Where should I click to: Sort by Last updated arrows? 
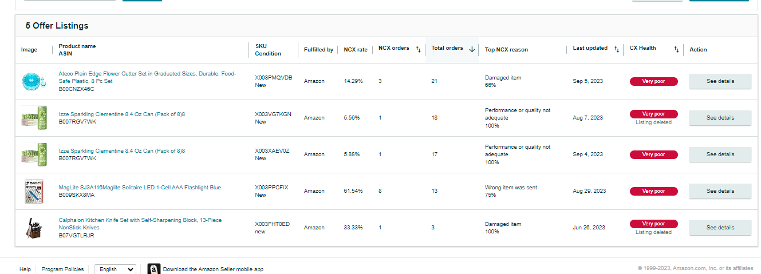[x=617, y=49]
